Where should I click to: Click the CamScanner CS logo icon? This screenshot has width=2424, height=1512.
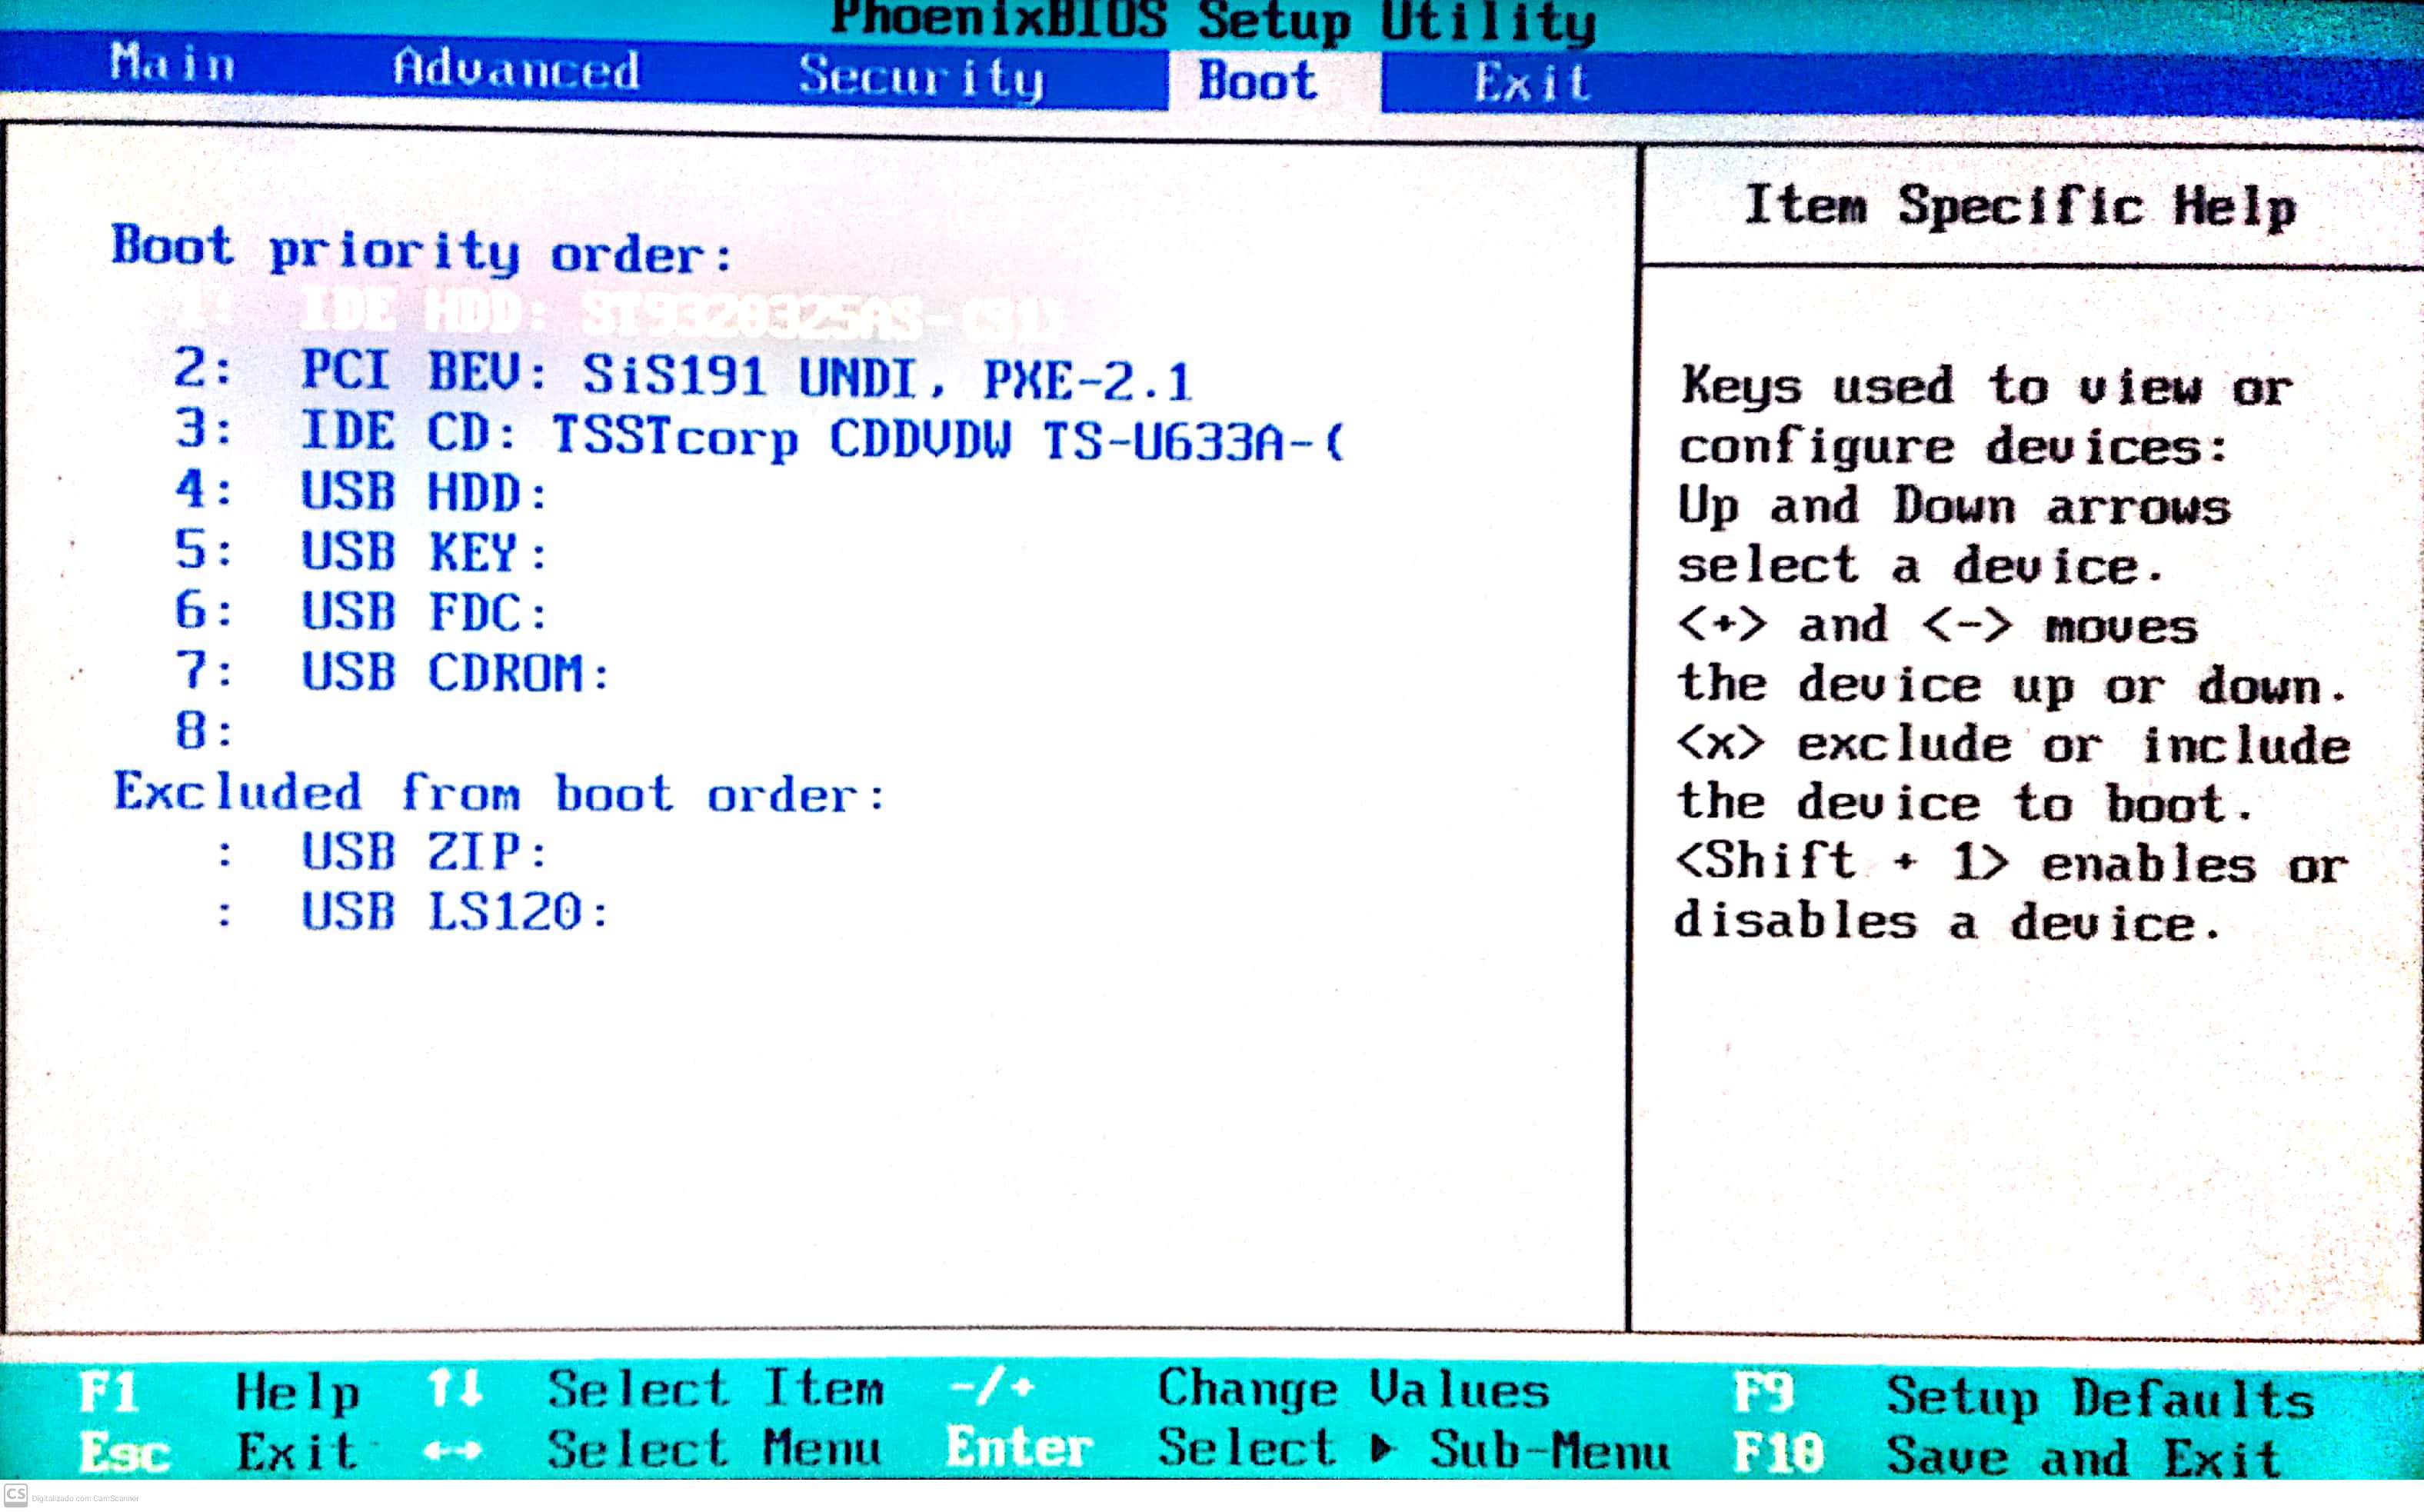click(x=15, y=1495)
